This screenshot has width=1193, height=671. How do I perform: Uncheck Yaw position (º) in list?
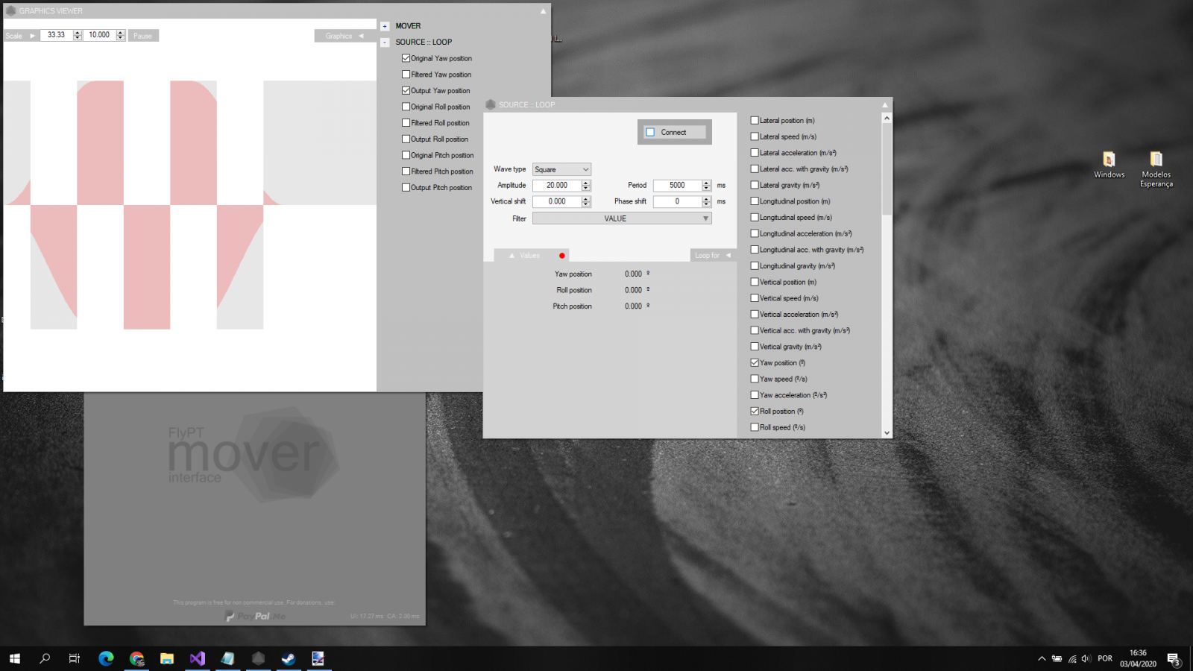pyautogui.click(x=755, y=363)
